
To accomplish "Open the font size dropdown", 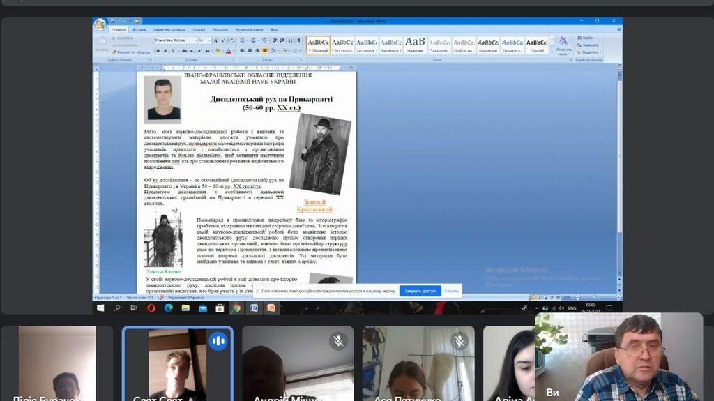I will 209,40.
